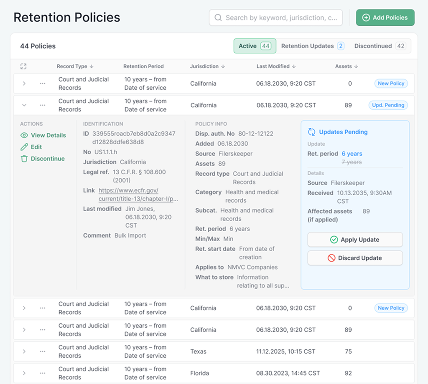
Task: Expand the first California New Policy row
Action: click(x=24, y=83)
